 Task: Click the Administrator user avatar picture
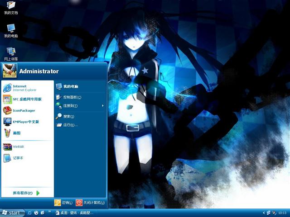pos(10,70)
